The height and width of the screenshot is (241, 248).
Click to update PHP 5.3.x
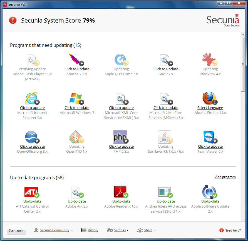(x=121, y=146)
